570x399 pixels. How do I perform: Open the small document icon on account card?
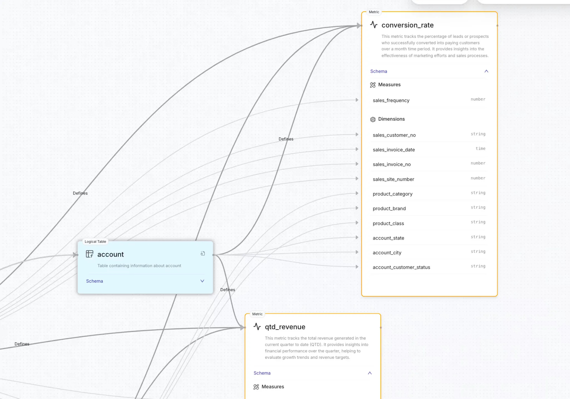[203, 254]
